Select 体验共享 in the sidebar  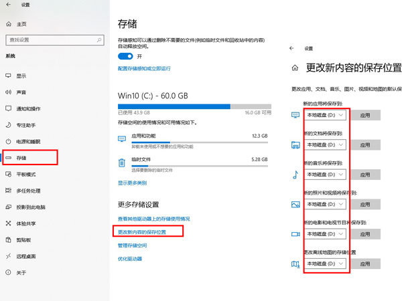pyautogui.click(x=26, y=223)
